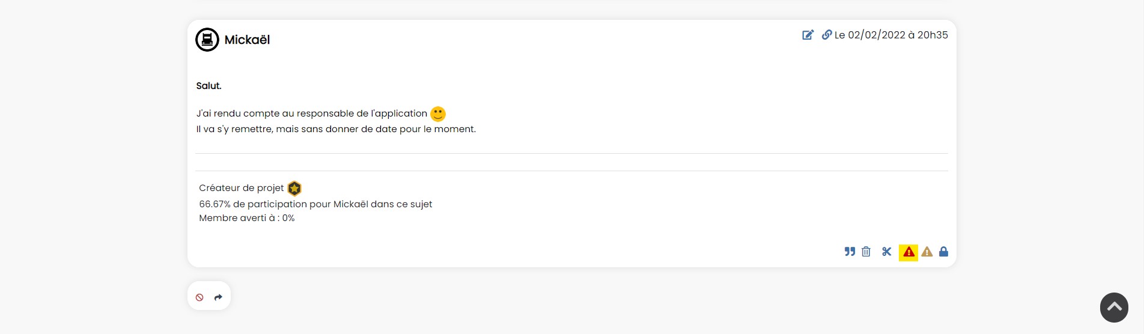Click the yellow smiley emoji in the message
This screenshot has width=1144, height=334.
coord(438,114)
